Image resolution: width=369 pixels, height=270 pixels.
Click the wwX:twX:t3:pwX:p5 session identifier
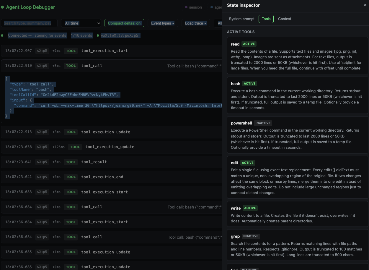click(x=119, y=35)
